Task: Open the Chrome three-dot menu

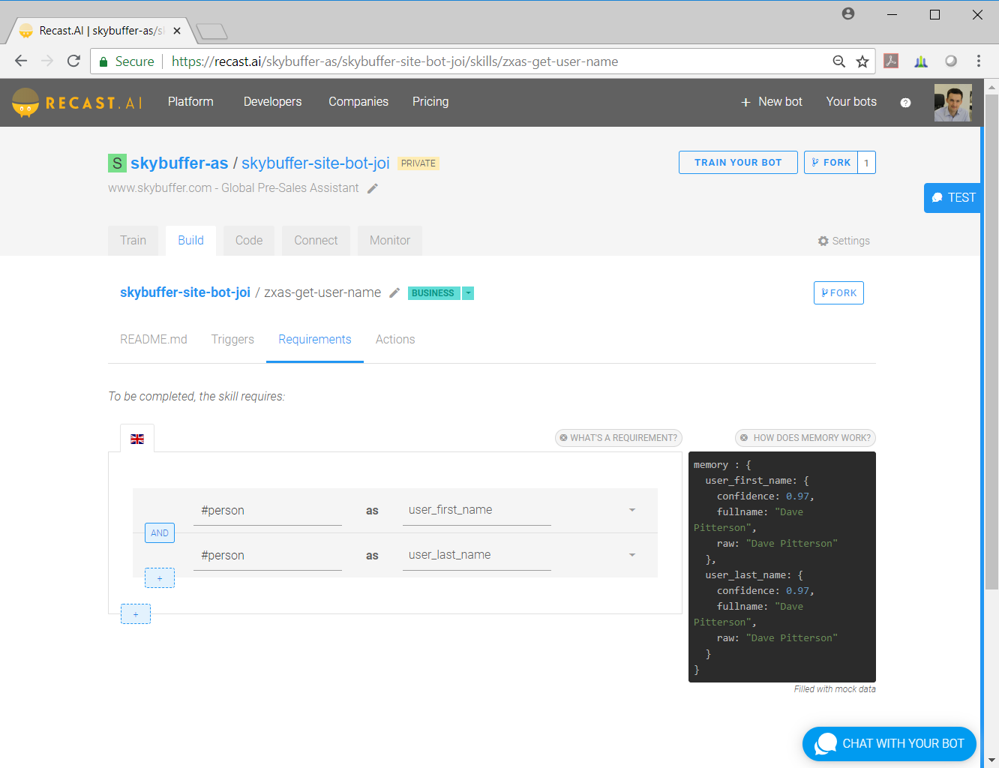Action: [979, 61]
